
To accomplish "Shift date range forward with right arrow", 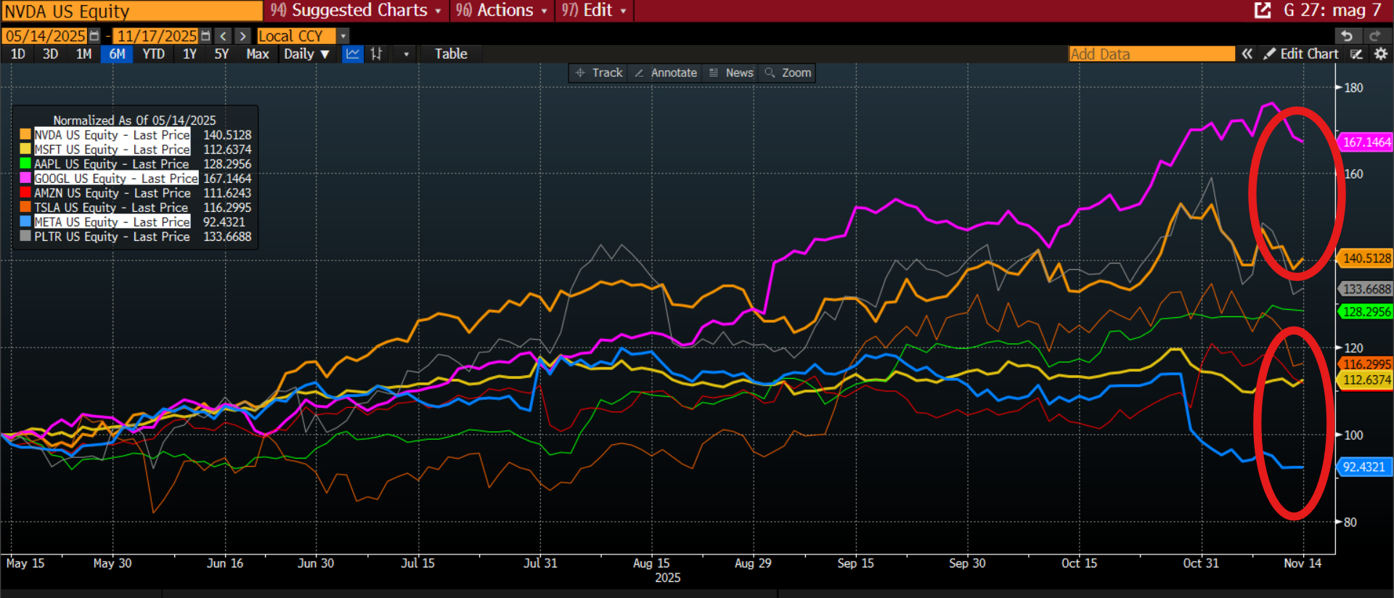I will pos(242,36).
